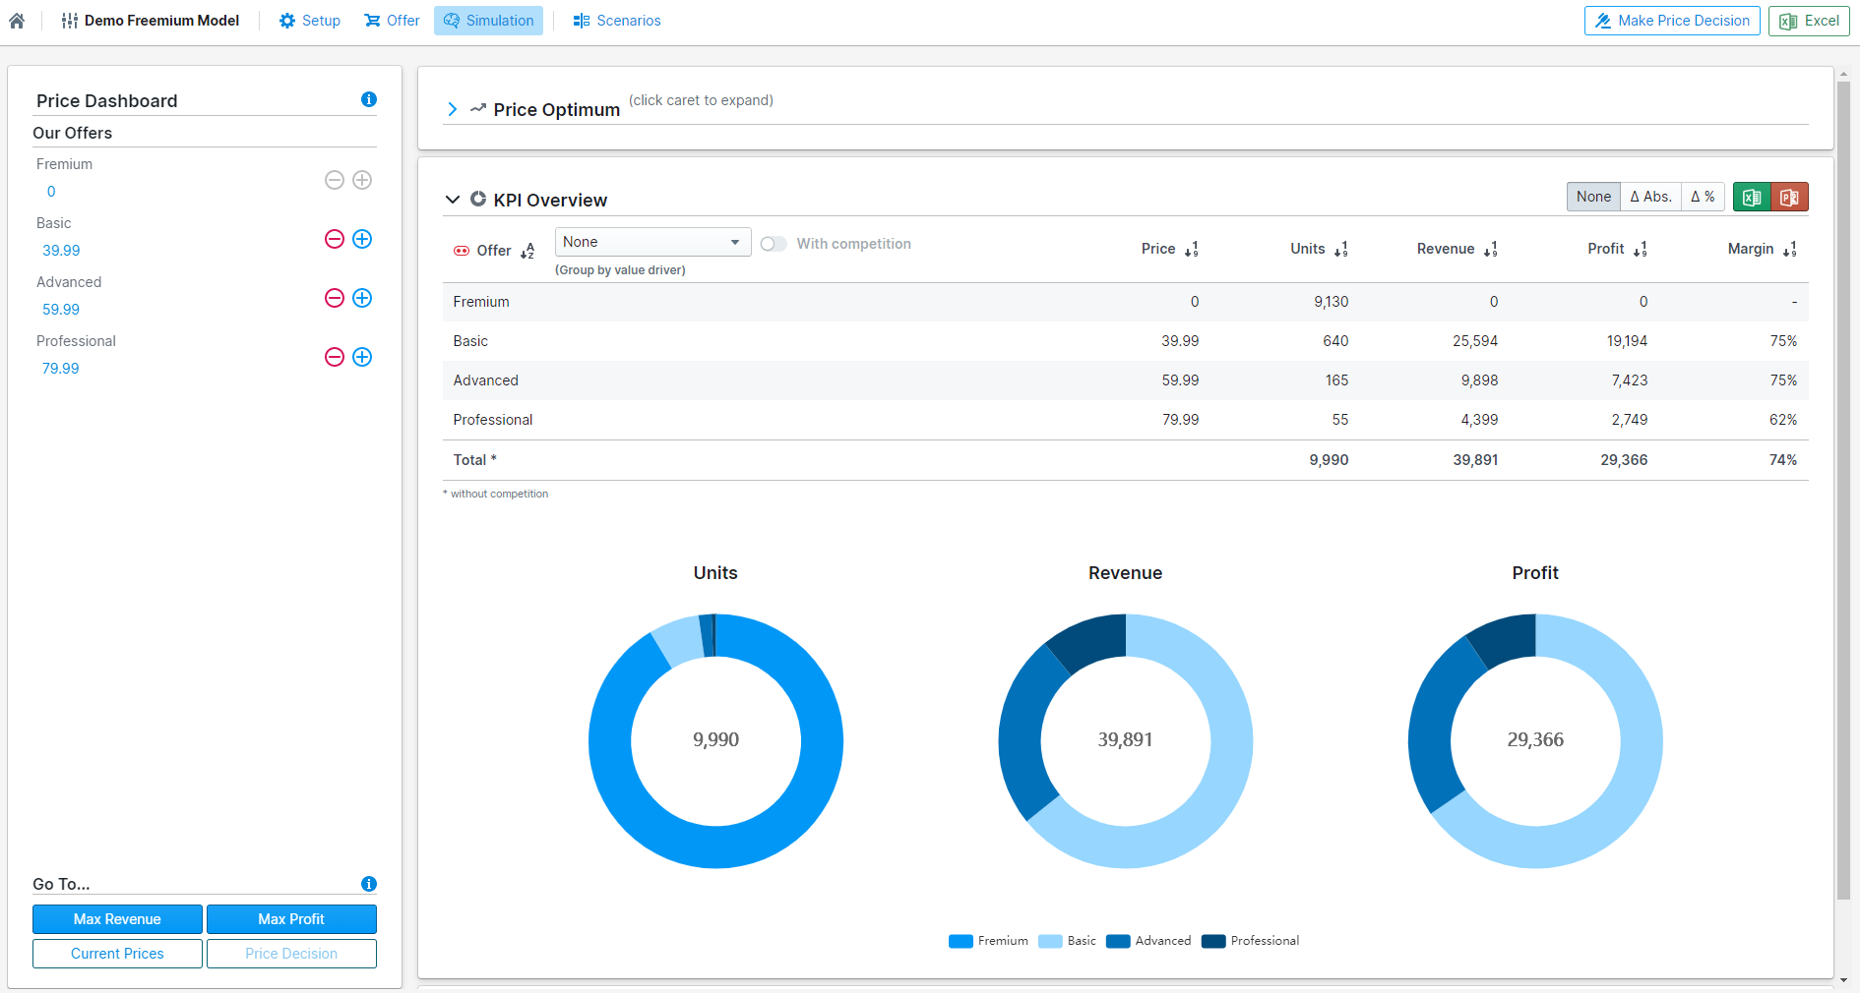Click the Advanced legend color swatch
This screenshot has height=993, width=1860.
[1117, 941]
